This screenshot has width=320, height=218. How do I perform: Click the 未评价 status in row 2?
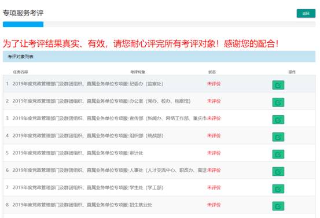click(x=214, y=101)
